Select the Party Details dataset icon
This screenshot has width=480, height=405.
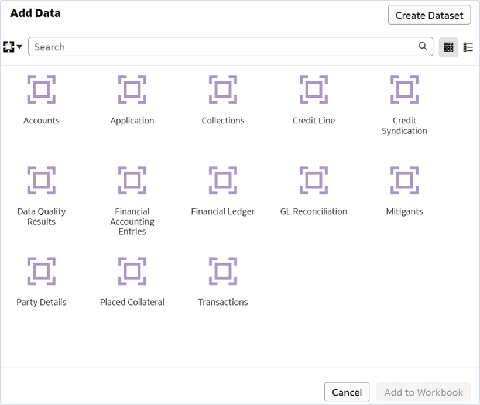point(41,270)
